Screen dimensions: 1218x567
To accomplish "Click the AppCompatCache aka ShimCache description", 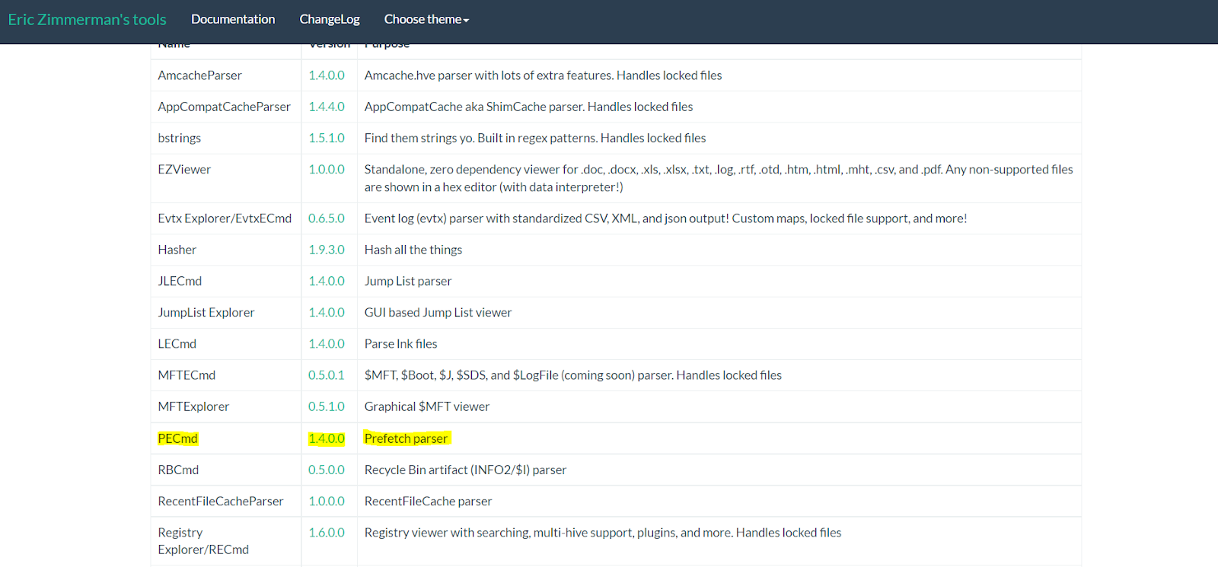I will pyautogui.click(x=528, y=107).
